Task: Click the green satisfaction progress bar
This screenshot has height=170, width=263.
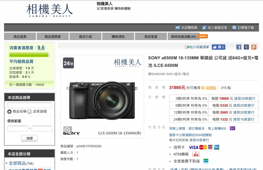Action: point(29,55)
